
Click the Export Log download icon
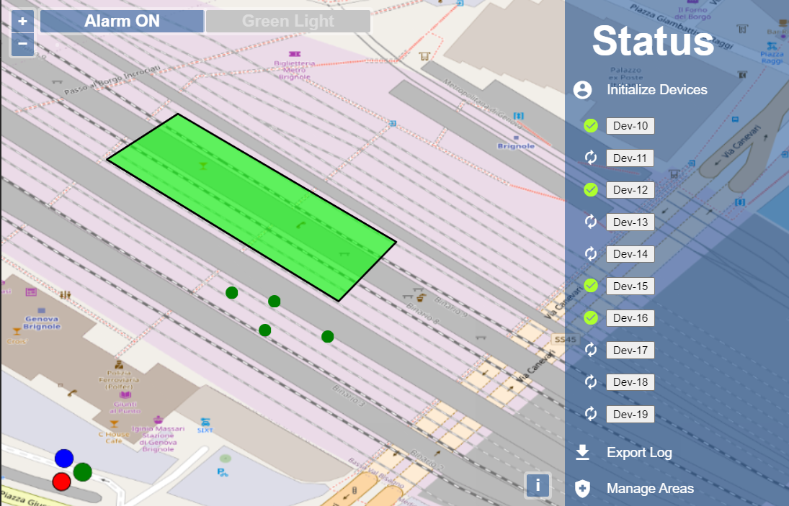582,452
